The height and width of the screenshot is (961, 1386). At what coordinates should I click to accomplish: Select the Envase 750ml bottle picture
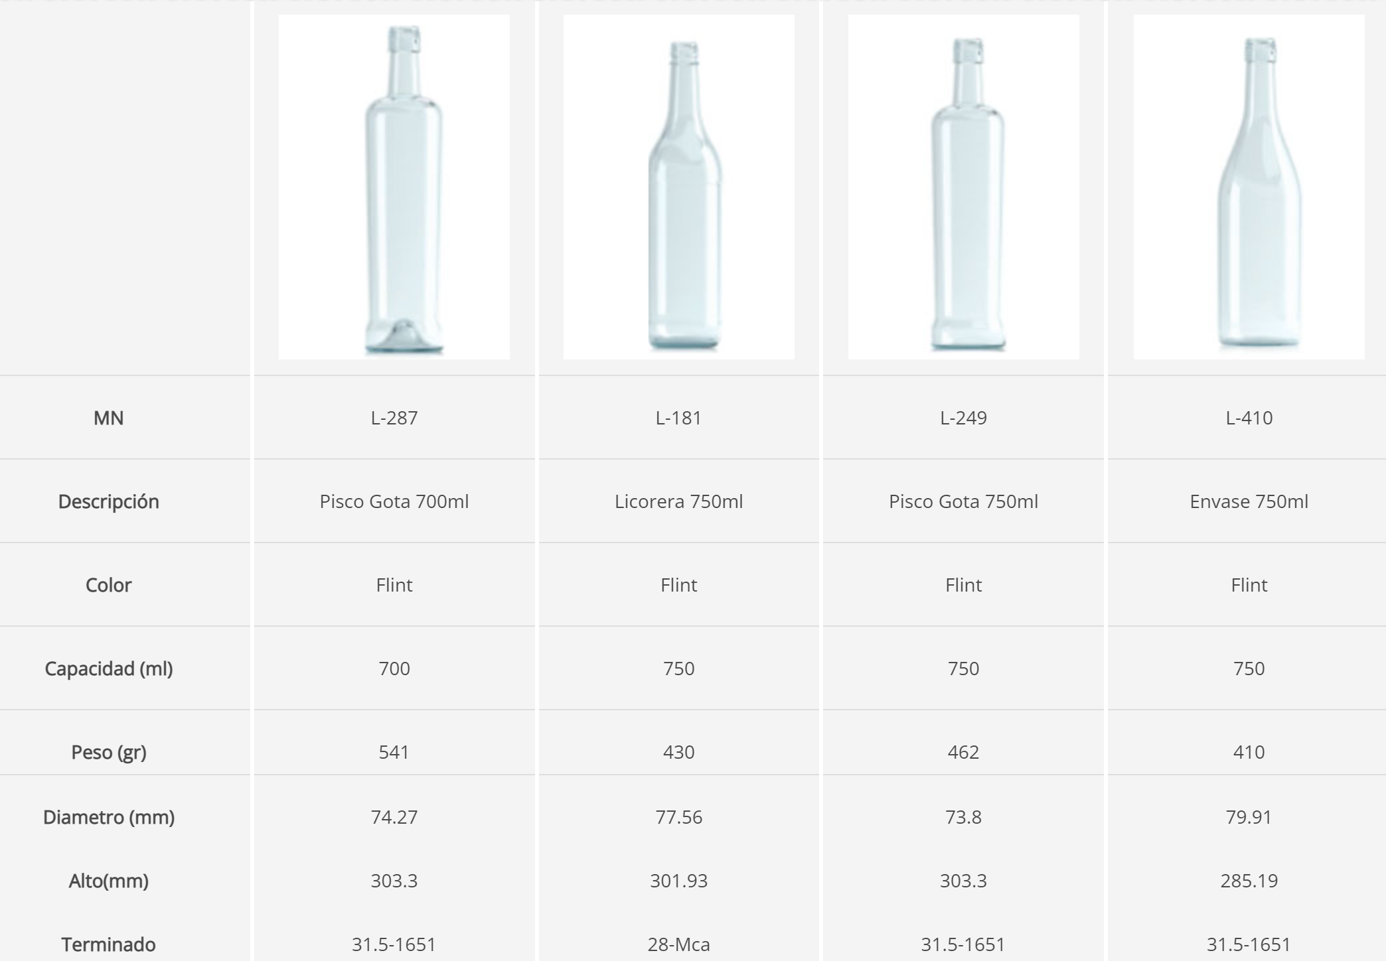point(1249,187)
